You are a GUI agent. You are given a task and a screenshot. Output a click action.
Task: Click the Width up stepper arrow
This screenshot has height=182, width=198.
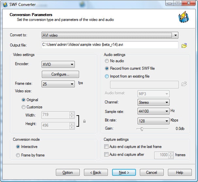pos(72,113)
